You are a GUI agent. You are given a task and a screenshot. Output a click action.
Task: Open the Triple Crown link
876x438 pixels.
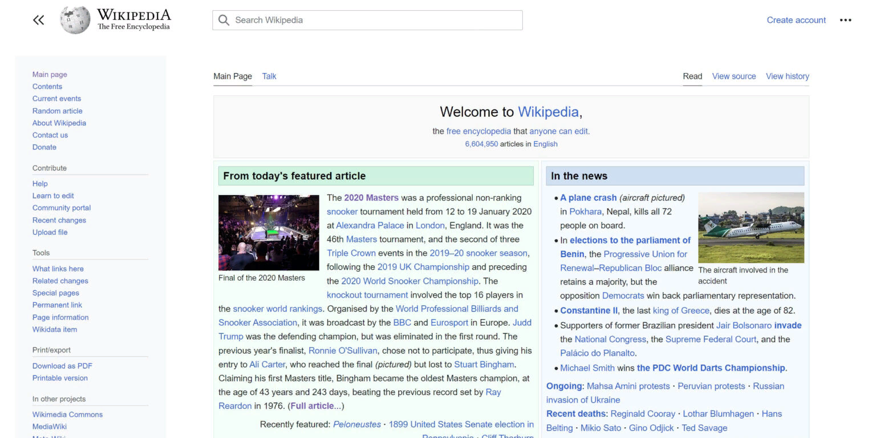pyautogui.click(x=351, y=253)
